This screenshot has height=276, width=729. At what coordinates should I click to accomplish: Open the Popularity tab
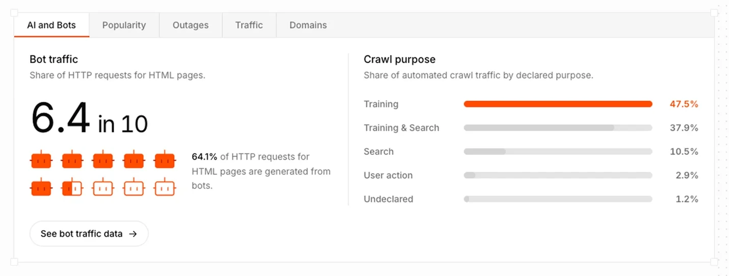pos(124,25)
